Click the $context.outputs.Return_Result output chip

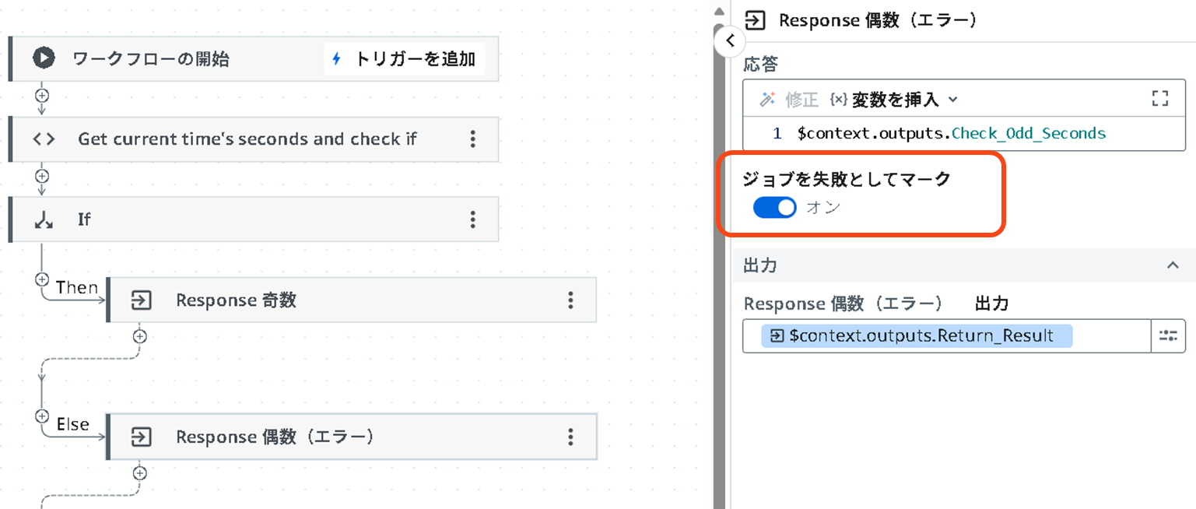click(x=917, y=336)
